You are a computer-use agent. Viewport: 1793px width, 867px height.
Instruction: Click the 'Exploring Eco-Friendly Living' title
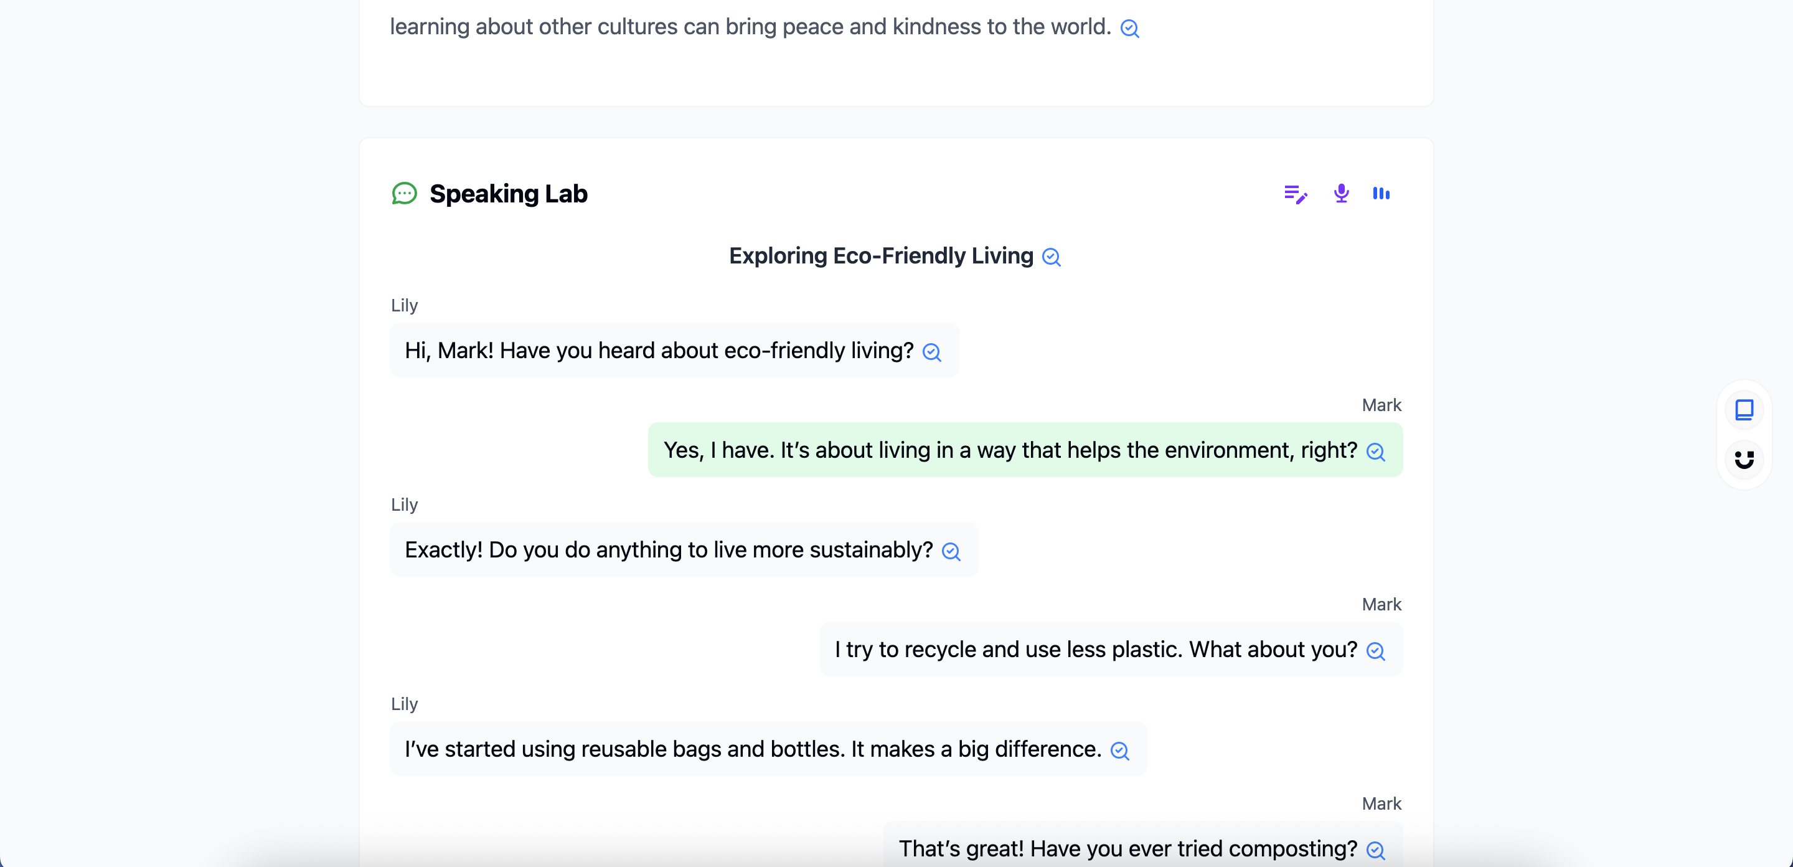click(x=881, y=255)
